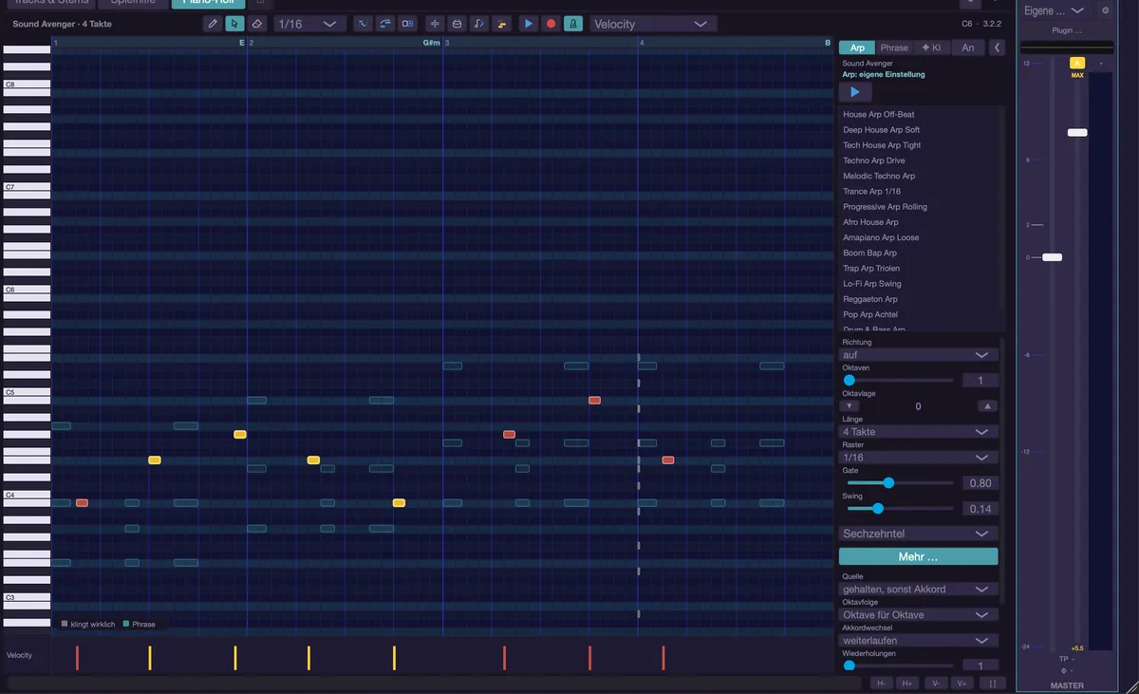
Task: Switch to the KI tab
Action: point(931,47)
